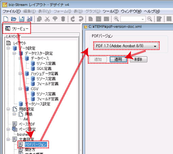Viewport: 173px width, 154px height.
Task: Click the database icon beside データベース
Action: 26,58
